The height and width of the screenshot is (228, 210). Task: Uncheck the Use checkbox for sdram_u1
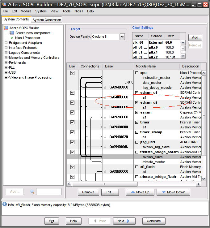(x=72, y=92)
